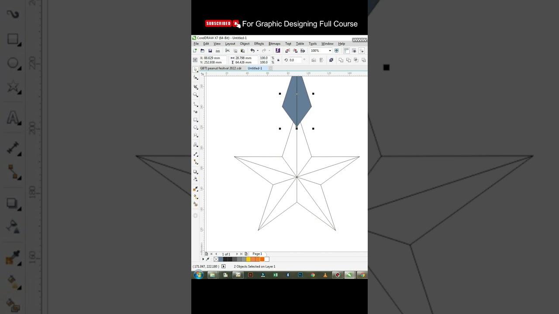
Task: Open the Object menu
Action: click(x=245, y=44)
